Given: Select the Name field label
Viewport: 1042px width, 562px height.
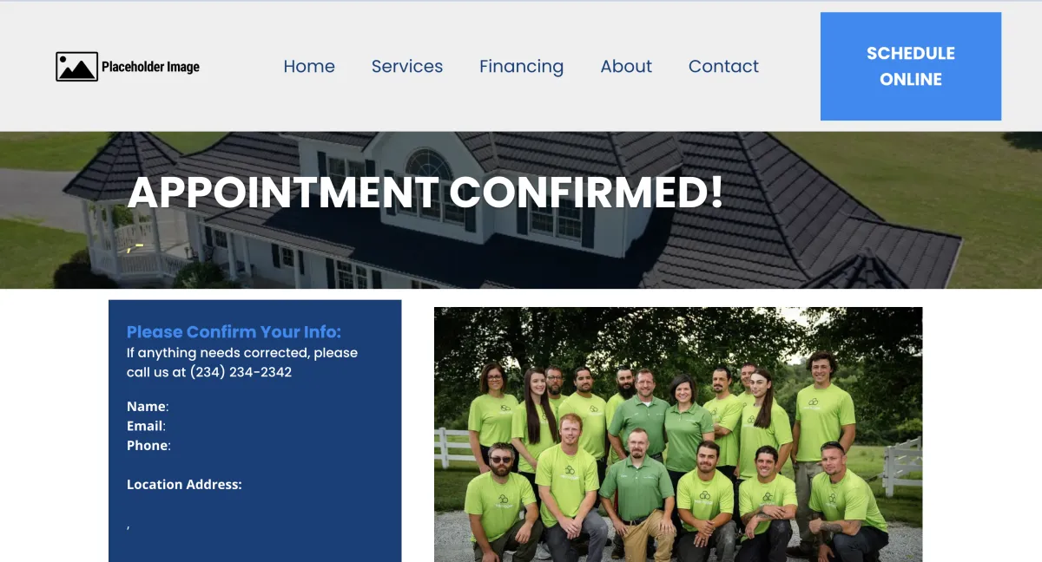Looking at the screenshot, I should 148,407.
